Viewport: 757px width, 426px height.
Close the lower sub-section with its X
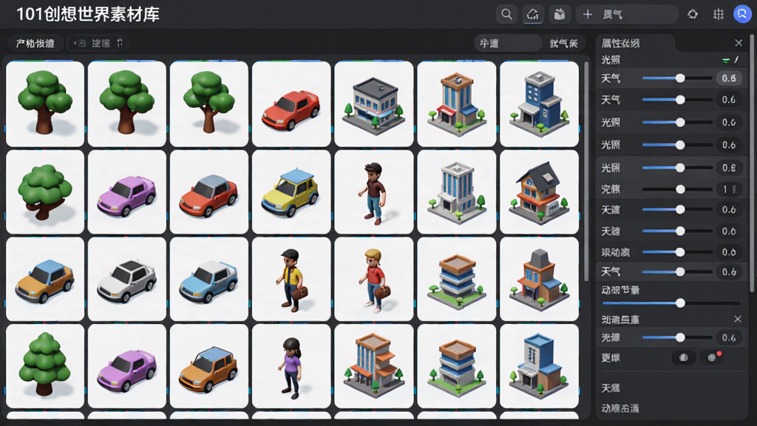tap(738, 319)
